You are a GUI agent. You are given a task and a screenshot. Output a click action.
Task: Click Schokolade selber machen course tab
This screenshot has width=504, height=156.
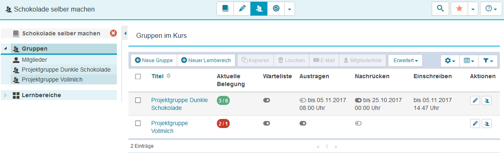tap(61, 33)
